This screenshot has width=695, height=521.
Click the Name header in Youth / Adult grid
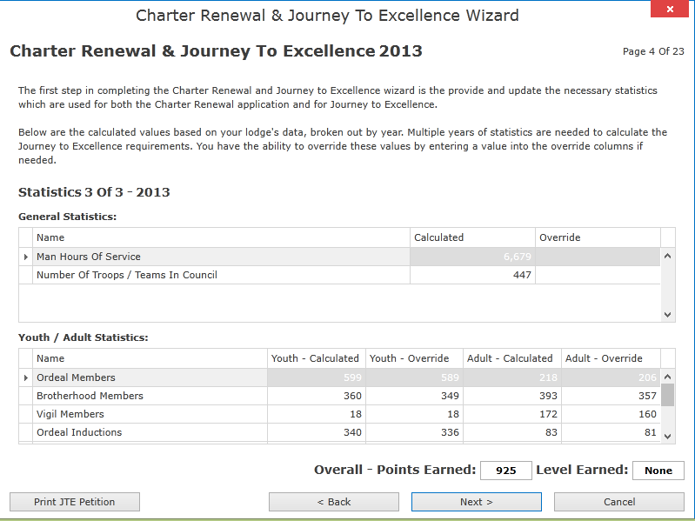coord(150,358)
